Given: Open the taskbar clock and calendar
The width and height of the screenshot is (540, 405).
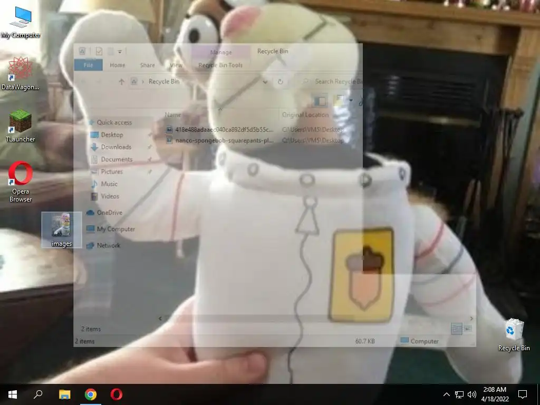Looking at the screenshot, I should click(x=495, y=394).
